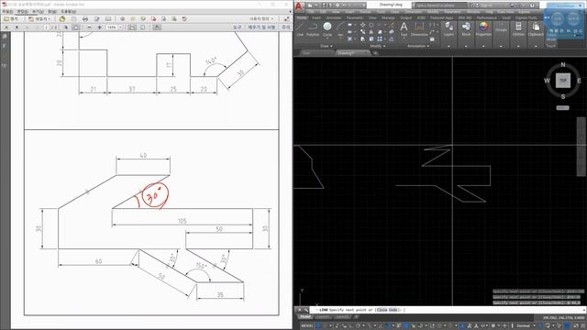Click the Save icon in Quick Access toolbar
Viewport: 587px width, 330px height.
pyautogui.click(x=324, y=5)
